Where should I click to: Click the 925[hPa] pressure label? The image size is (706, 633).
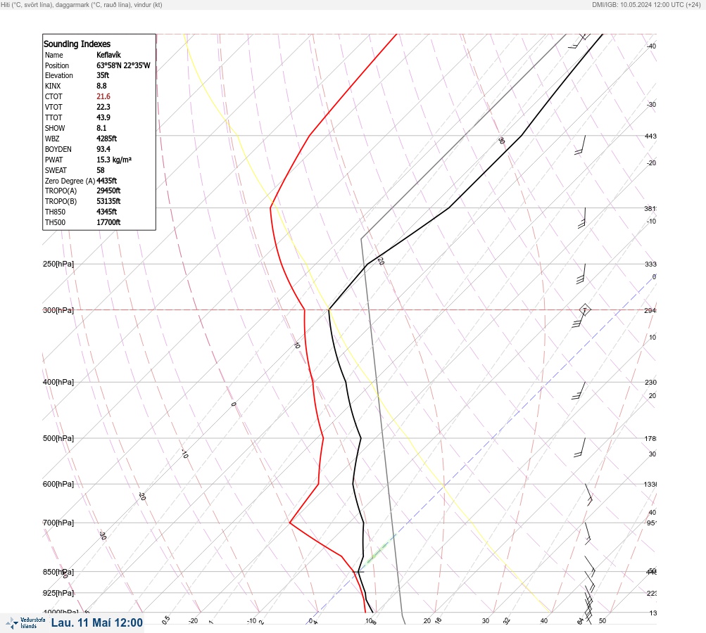pyautogui.click(x=58, y=593)
